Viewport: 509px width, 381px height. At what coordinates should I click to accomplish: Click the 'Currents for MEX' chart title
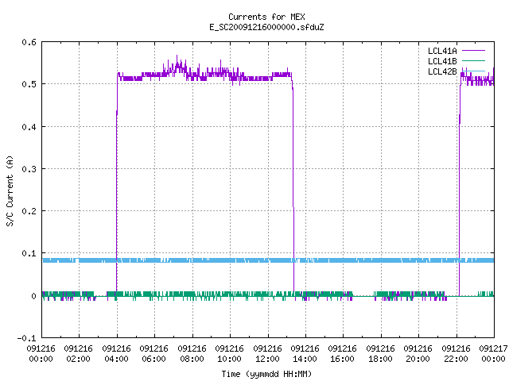tap(266, 17)
